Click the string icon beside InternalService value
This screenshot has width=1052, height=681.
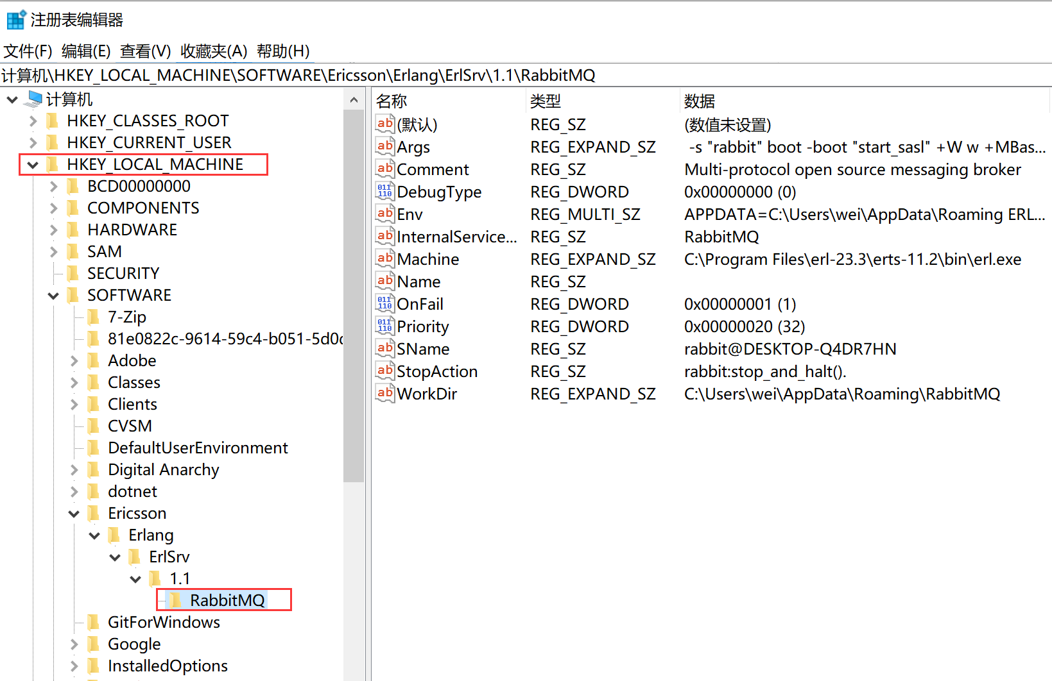(x=385, y=236)
